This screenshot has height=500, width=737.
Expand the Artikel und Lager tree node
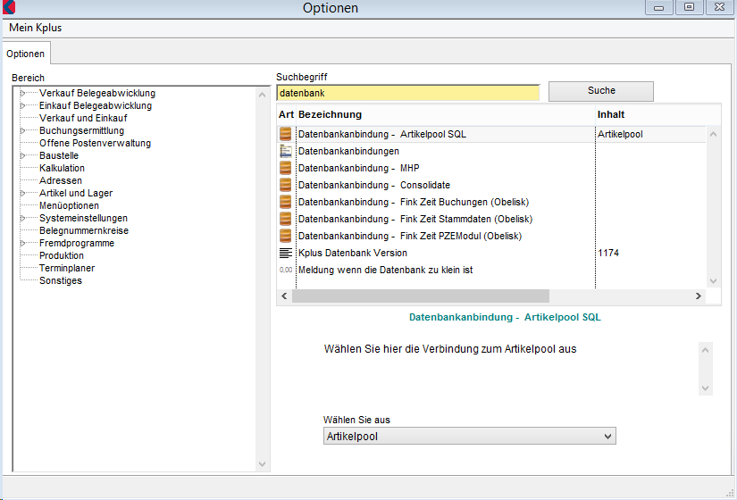(22, 193)
